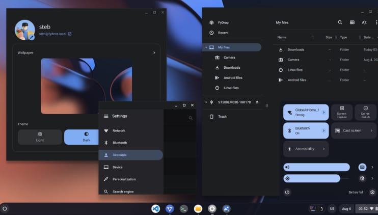Toggle Night Light beside brightness slider

tap(362, 179)
